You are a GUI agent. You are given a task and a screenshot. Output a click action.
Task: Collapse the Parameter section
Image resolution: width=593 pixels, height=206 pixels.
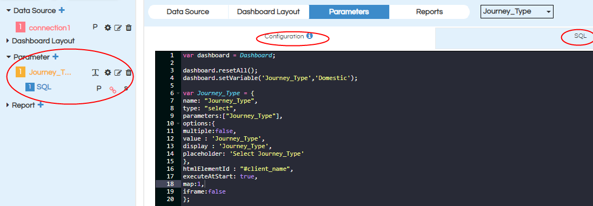pos(8,57)
